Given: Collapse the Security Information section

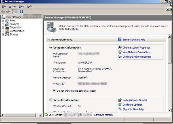Looking at the screenshot, I should pyautogui.click(x=51, y=100).
